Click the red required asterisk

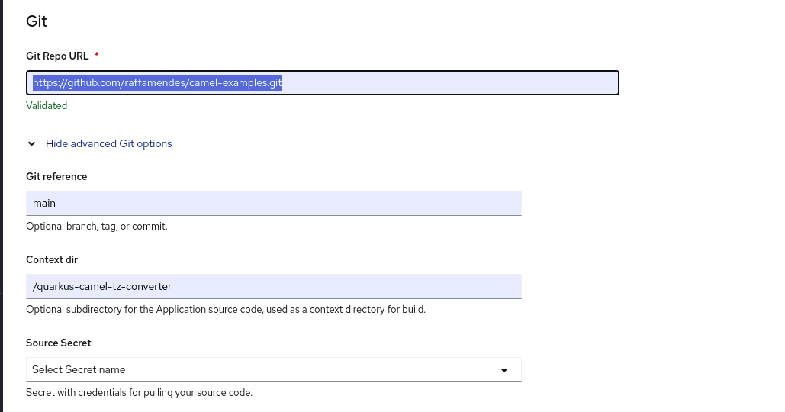pos(97,56)
